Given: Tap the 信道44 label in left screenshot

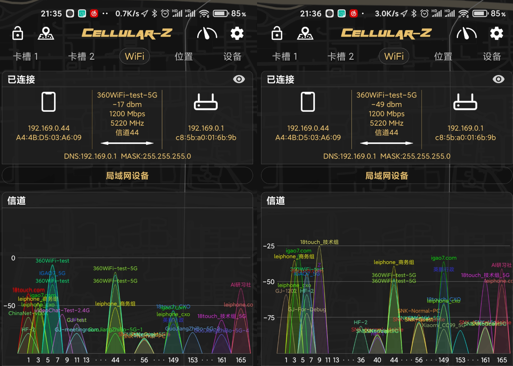Looking at the screenshot, I should click(x=127, y=133).
